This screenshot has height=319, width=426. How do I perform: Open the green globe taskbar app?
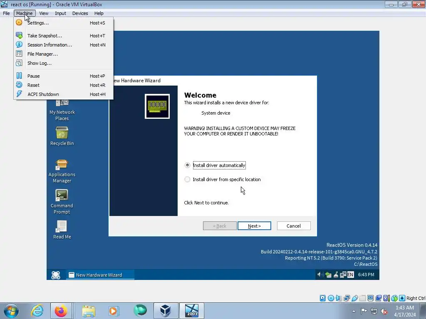point(140,310)
